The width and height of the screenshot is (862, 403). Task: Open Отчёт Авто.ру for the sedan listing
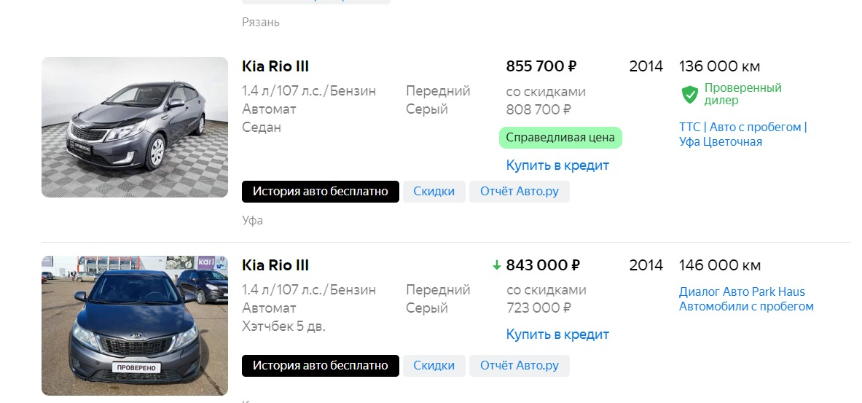point(520,192)
